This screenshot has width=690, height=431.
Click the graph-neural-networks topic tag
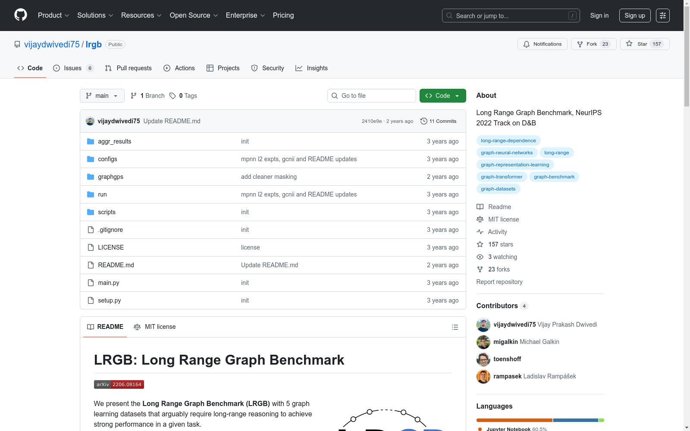(507, 153)
